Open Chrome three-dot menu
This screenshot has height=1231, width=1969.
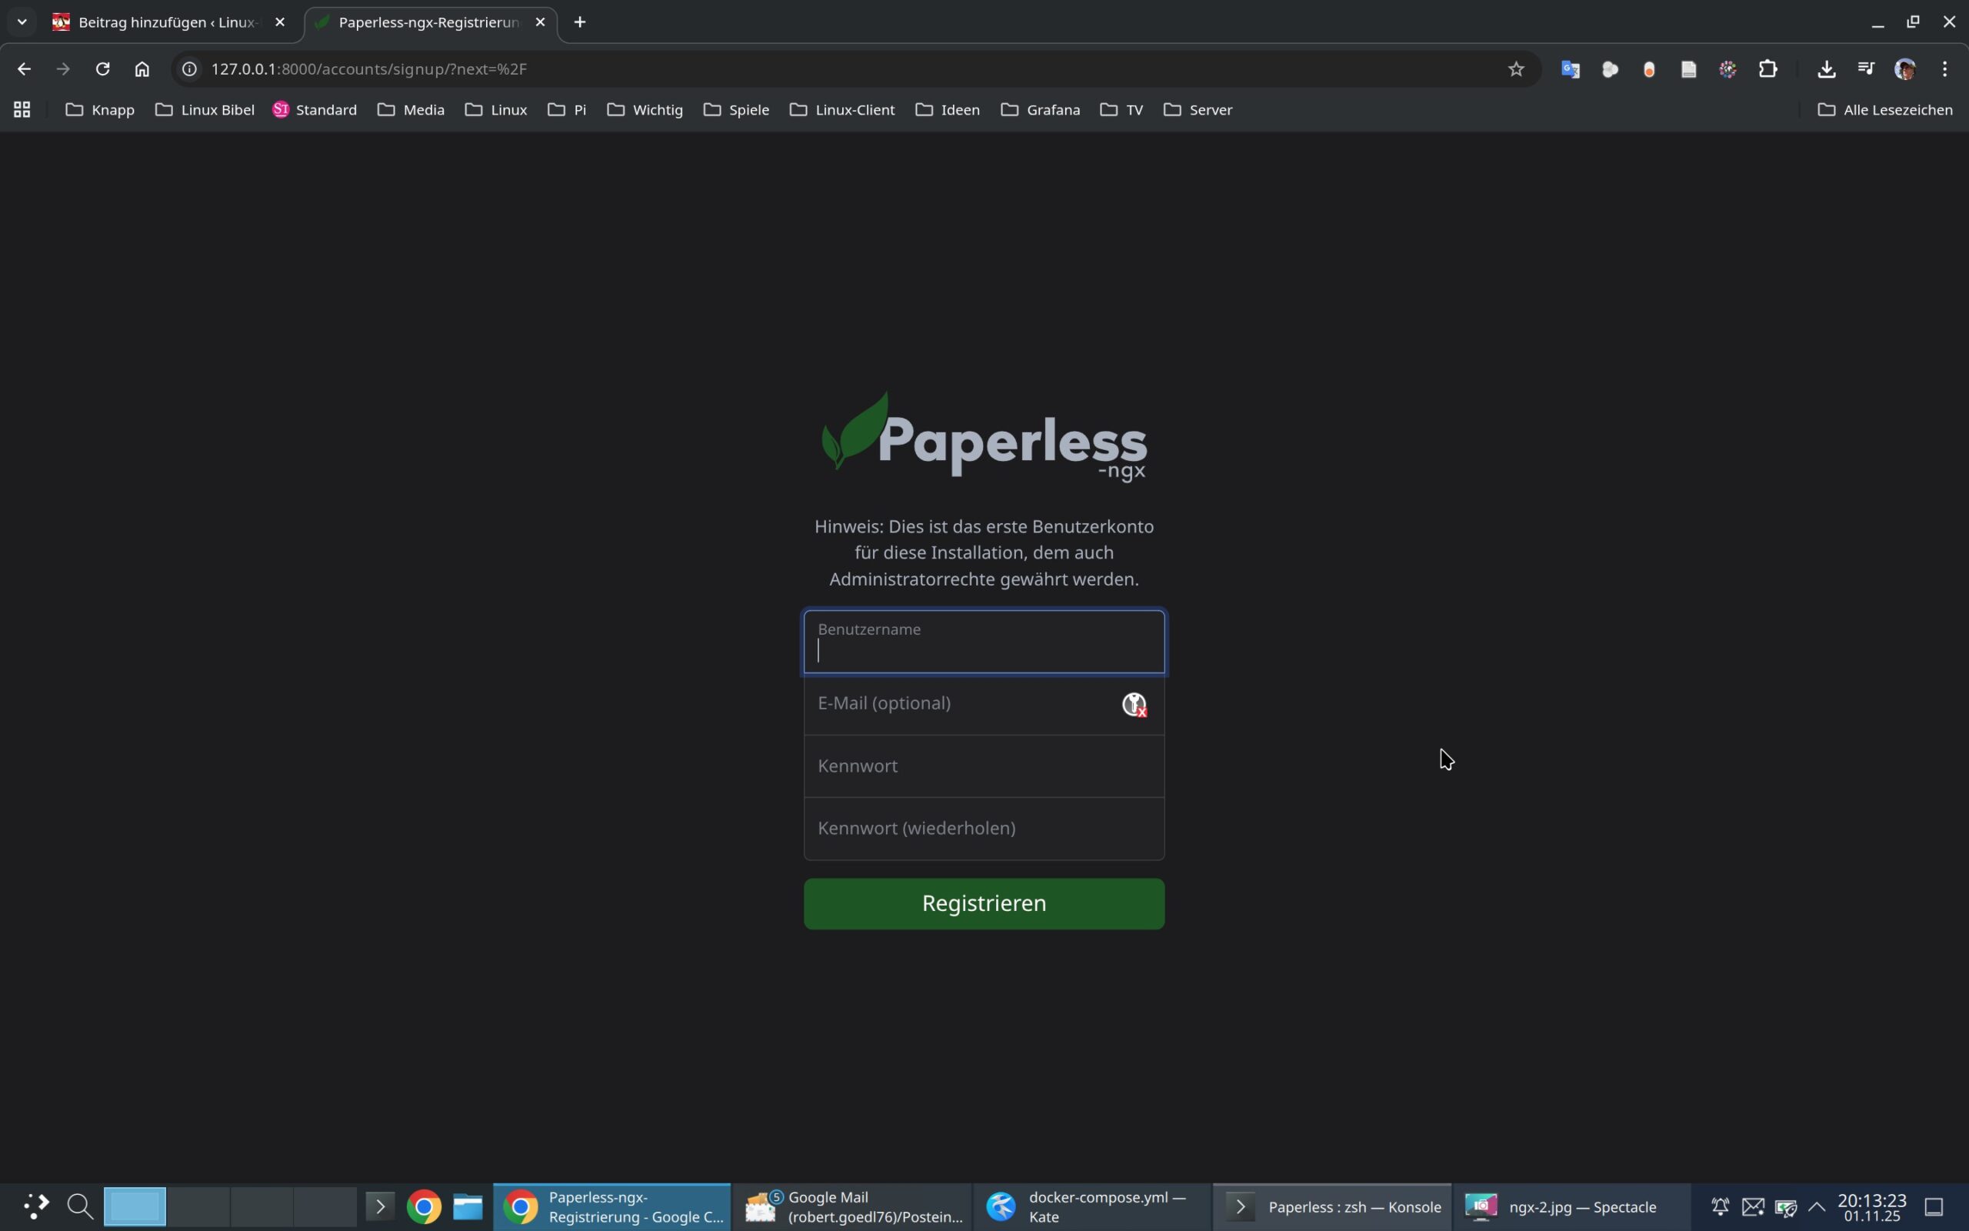[1944, 69]
